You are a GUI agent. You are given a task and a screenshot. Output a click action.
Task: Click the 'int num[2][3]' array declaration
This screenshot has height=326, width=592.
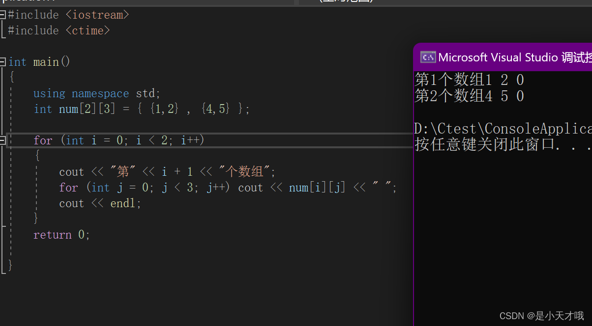point(142,109)
